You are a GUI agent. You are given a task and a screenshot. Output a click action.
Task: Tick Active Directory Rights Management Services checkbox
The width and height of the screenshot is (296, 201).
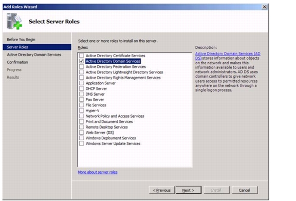[x=81, y=78]
